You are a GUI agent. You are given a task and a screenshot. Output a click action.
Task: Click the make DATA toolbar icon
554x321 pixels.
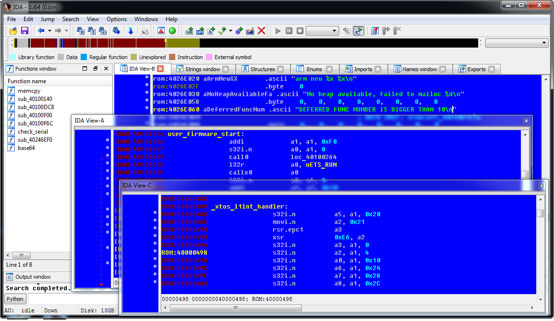200,31
